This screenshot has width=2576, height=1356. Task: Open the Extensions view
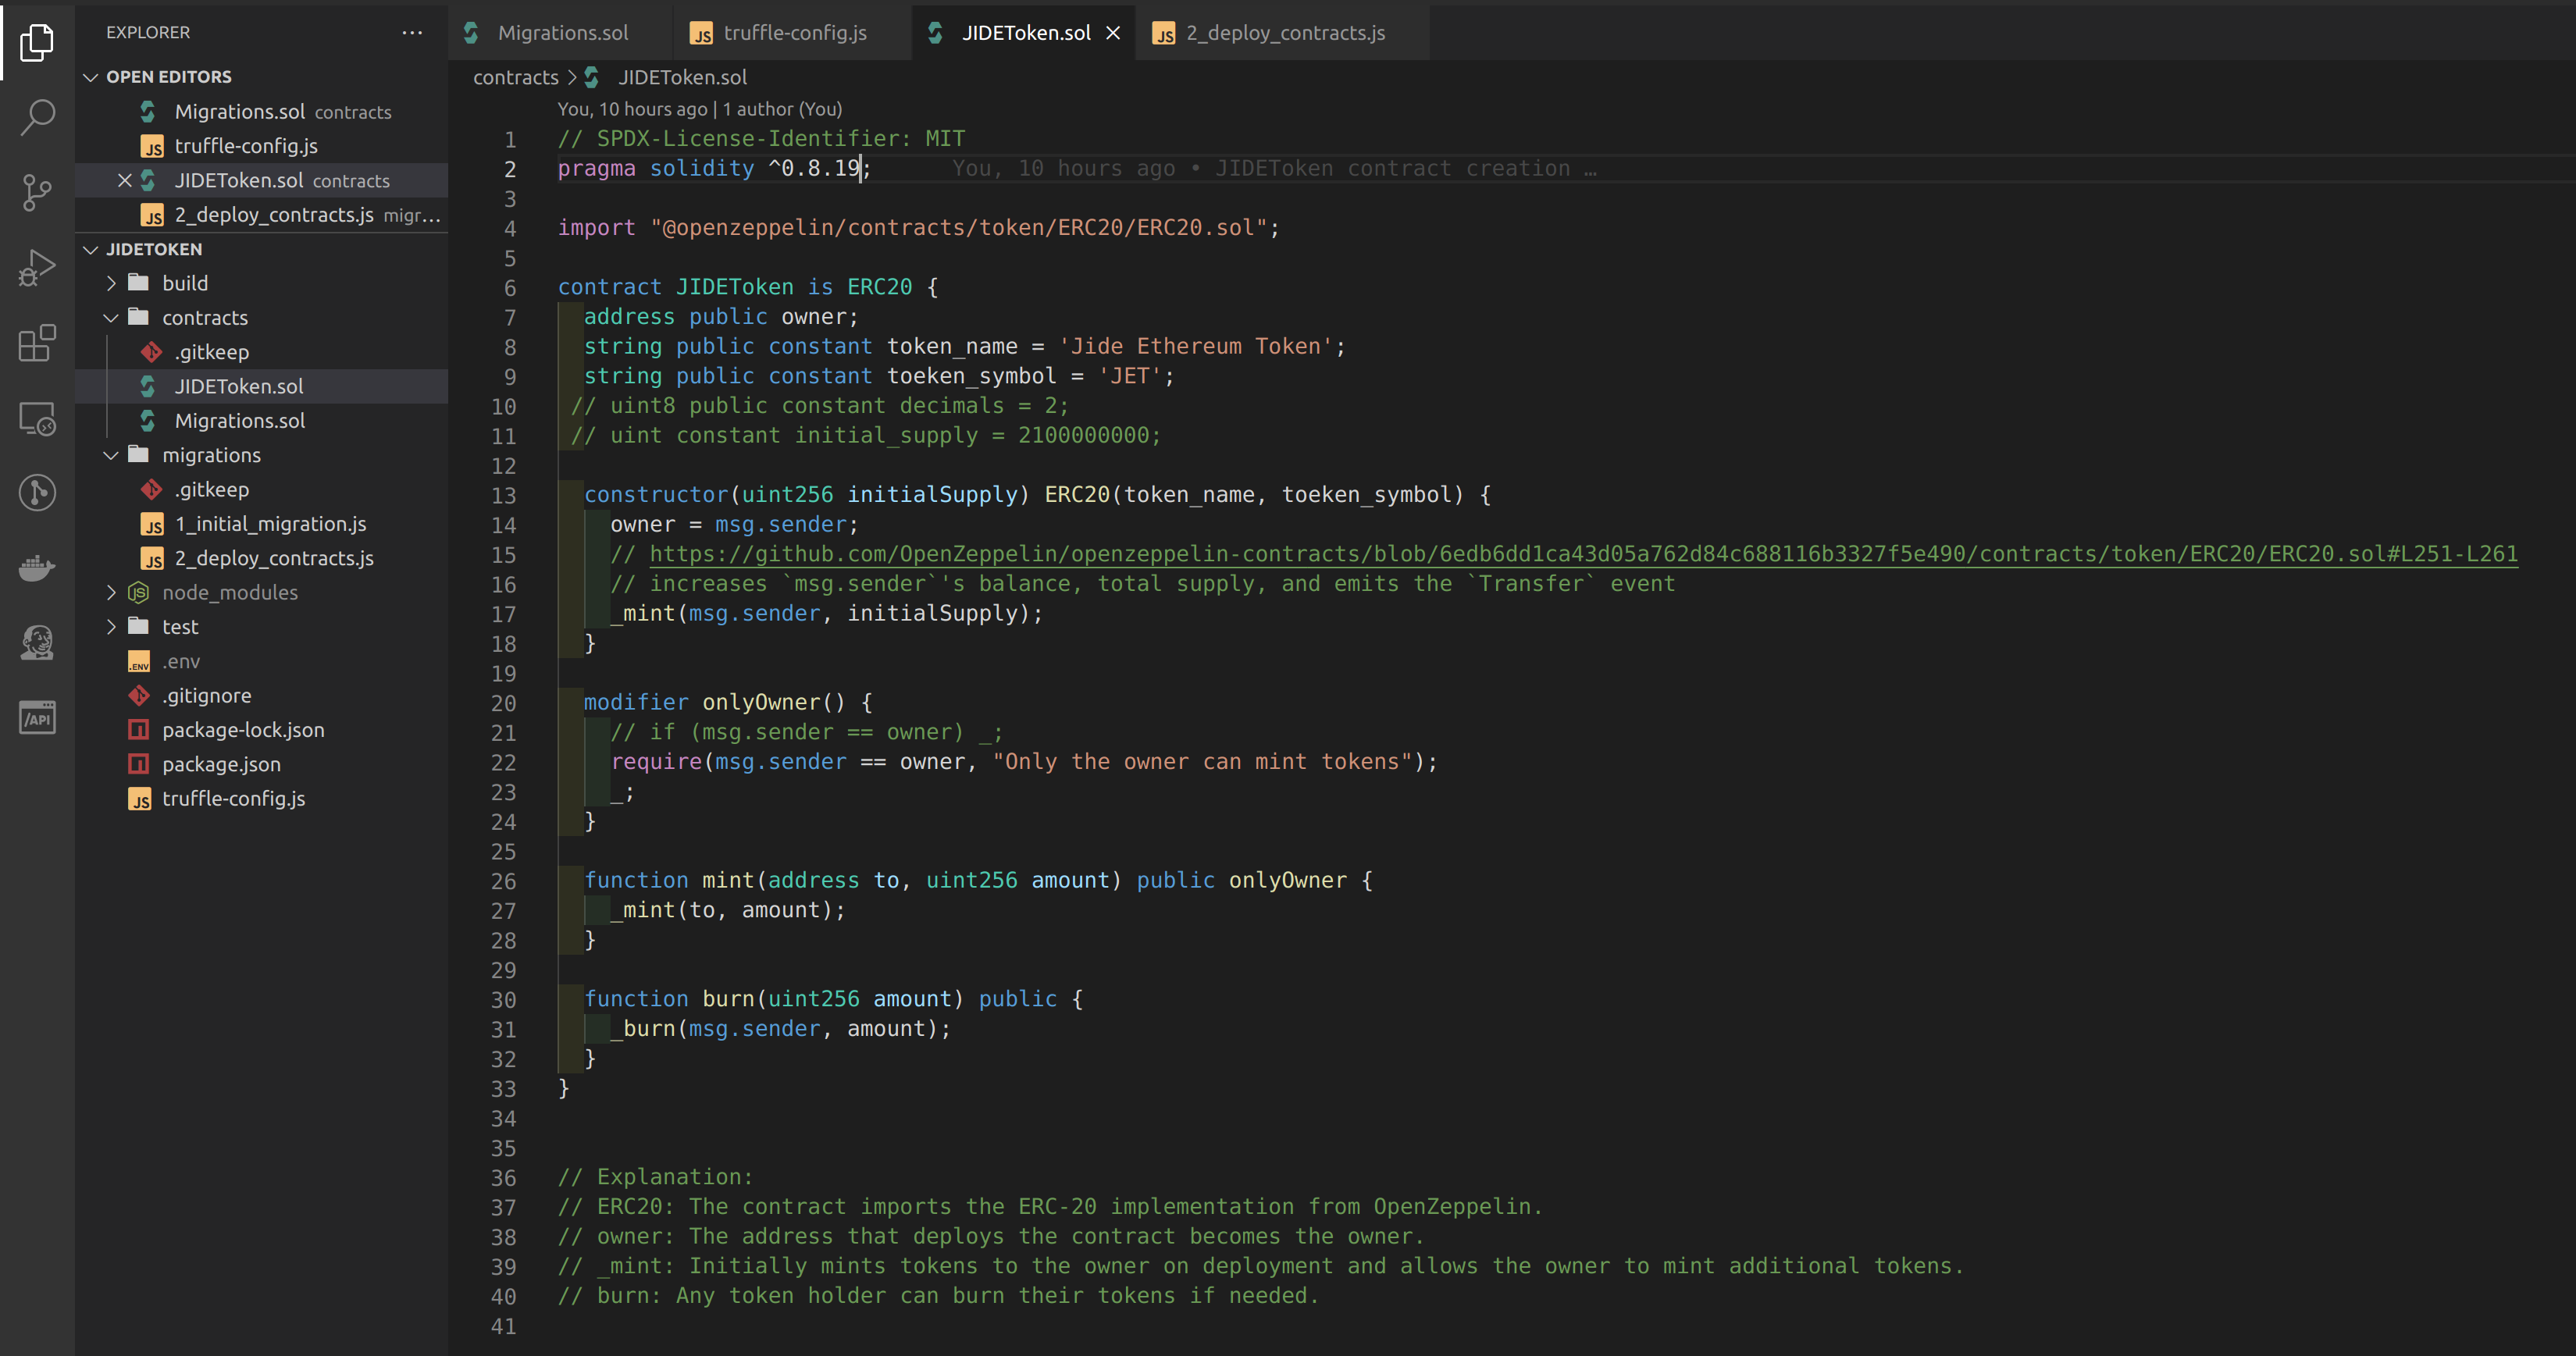37,343
